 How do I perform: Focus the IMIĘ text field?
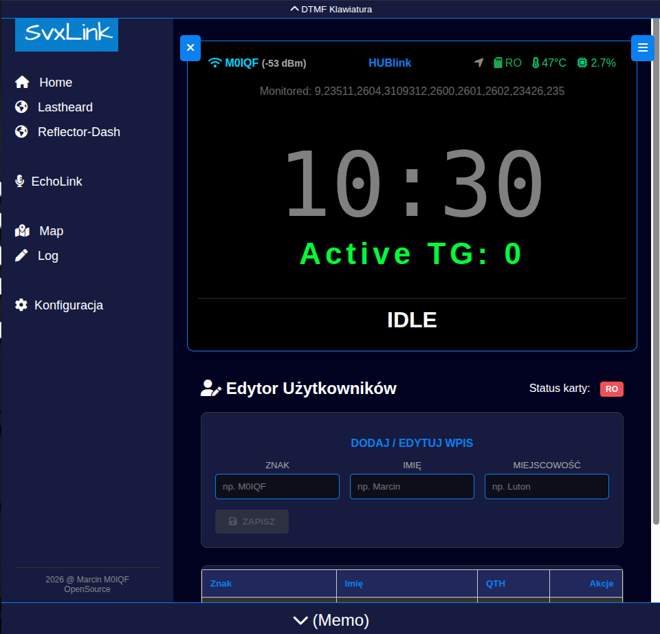coord(412,486)
